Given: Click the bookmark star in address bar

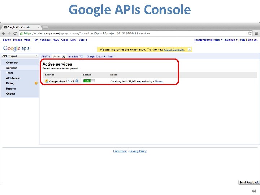Looking at the screenshot, I should click(250, 33).
